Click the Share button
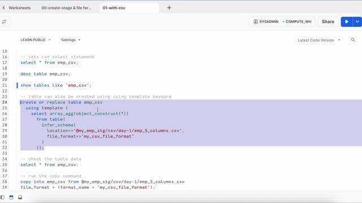This screenshot has height=203, width=362. (x=328, y=21)
